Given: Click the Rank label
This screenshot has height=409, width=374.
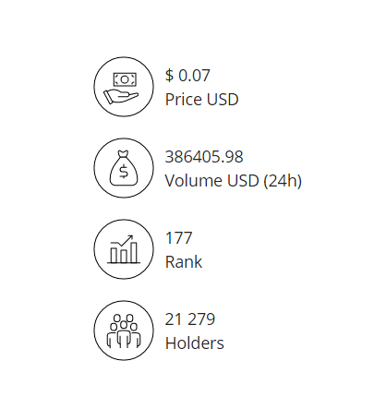Looking at the screenshot, I should tap(184, 262).
